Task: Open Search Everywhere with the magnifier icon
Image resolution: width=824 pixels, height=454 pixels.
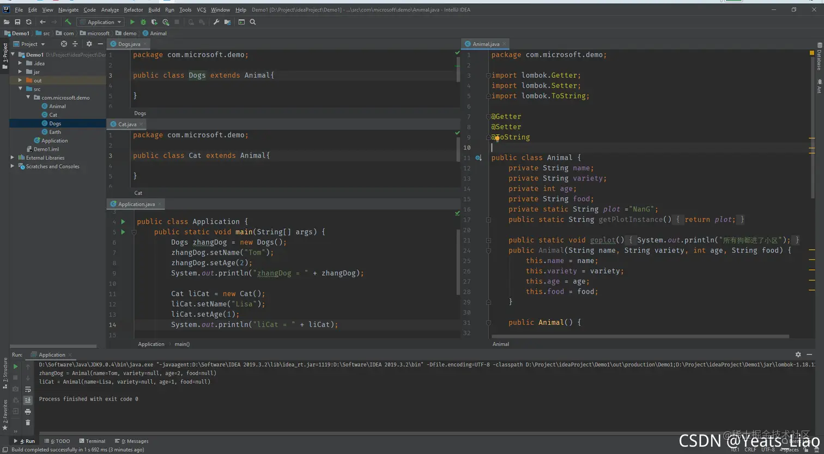Action: (253, 22)
